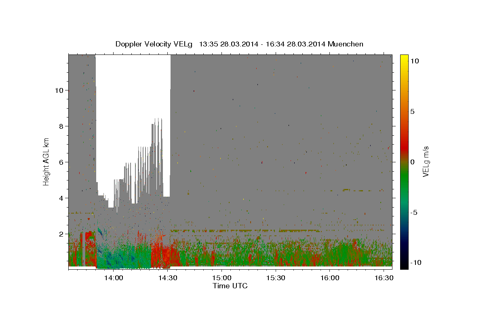This screenshot has height=323, width=485.
Task: Click the colorbar label 'VELg m/s'
Action: pos(426,161)
